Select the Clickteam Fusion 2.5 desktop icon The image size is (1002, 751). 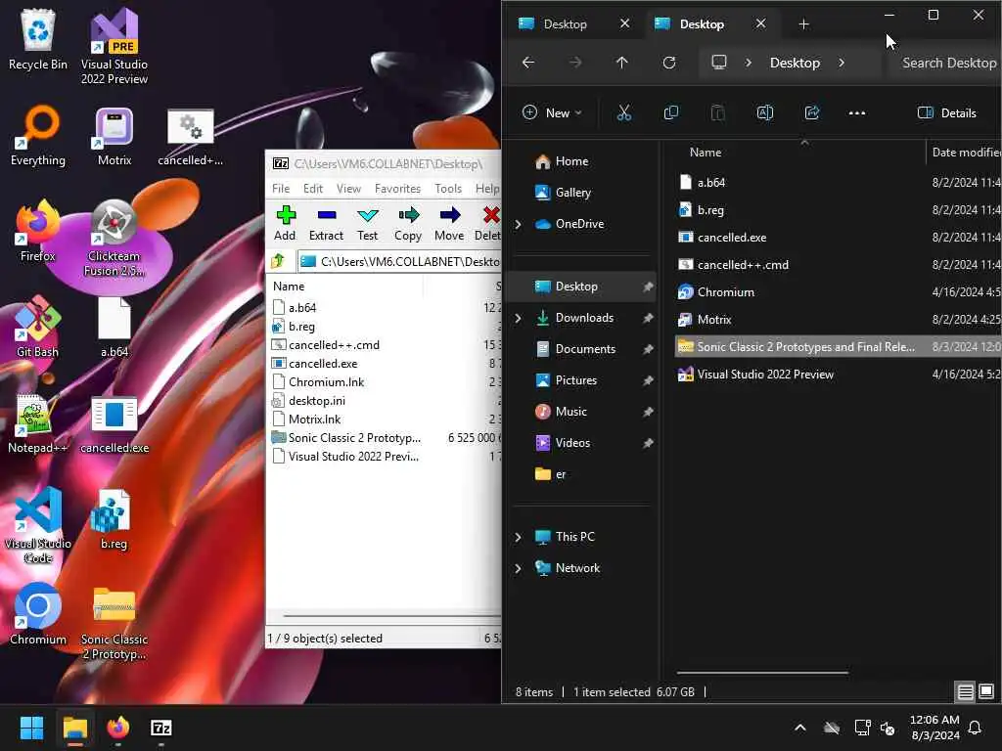pos(114,239)
